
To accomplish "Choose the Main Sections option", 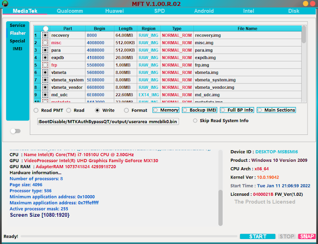I will click(276, 110).
